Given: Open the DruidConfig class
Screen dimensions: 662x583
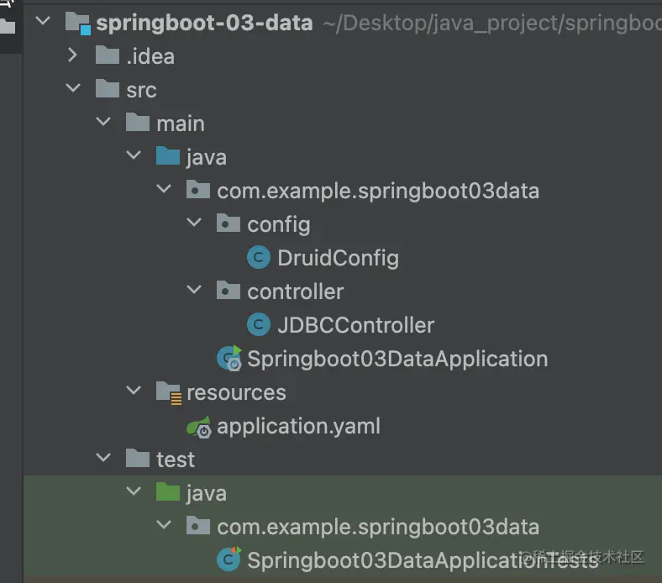Looking at the screenshot, I should [x=339, y=259].
